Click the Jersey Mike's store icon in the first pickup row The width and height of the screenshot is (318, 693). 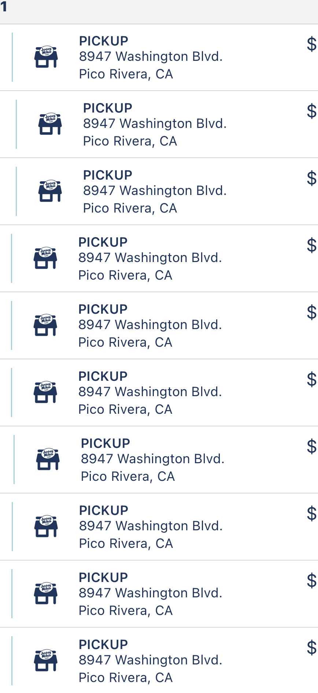click(x=46, y=57)
